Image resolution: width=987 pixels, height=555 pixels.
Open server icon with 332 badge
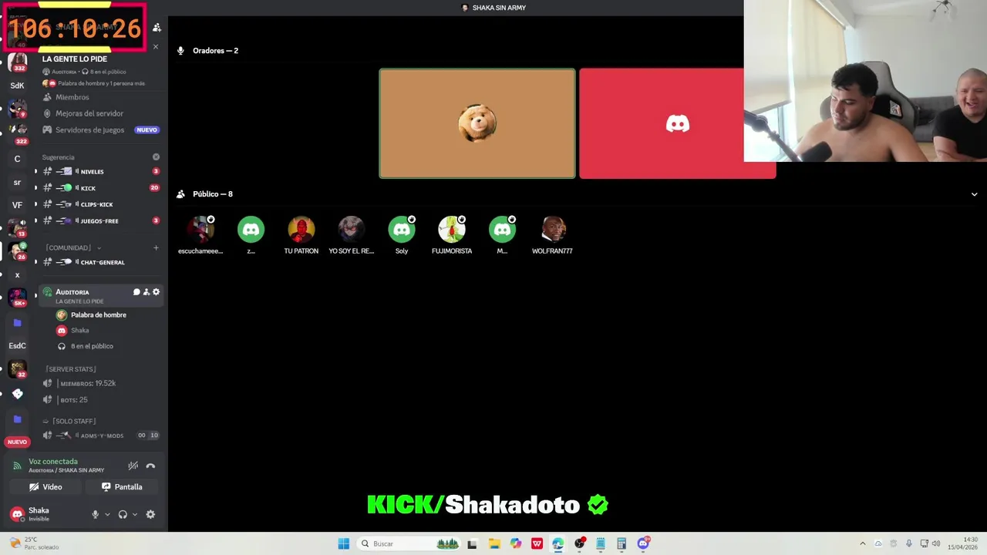[17, 62]
